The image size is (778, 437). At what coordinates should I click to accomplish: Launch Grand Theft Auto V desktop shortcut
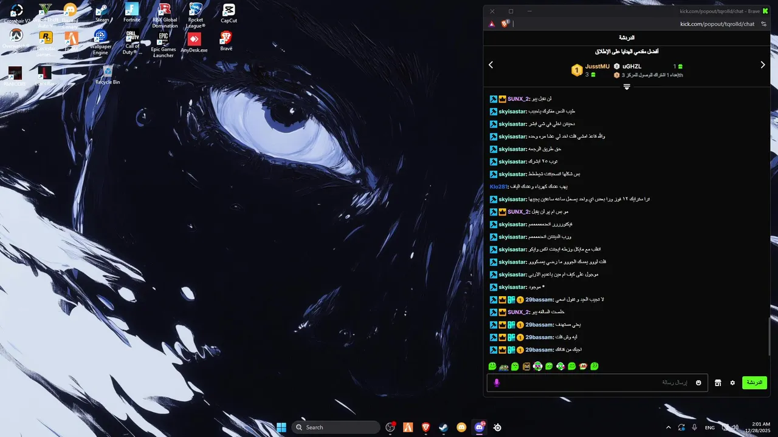45,13
